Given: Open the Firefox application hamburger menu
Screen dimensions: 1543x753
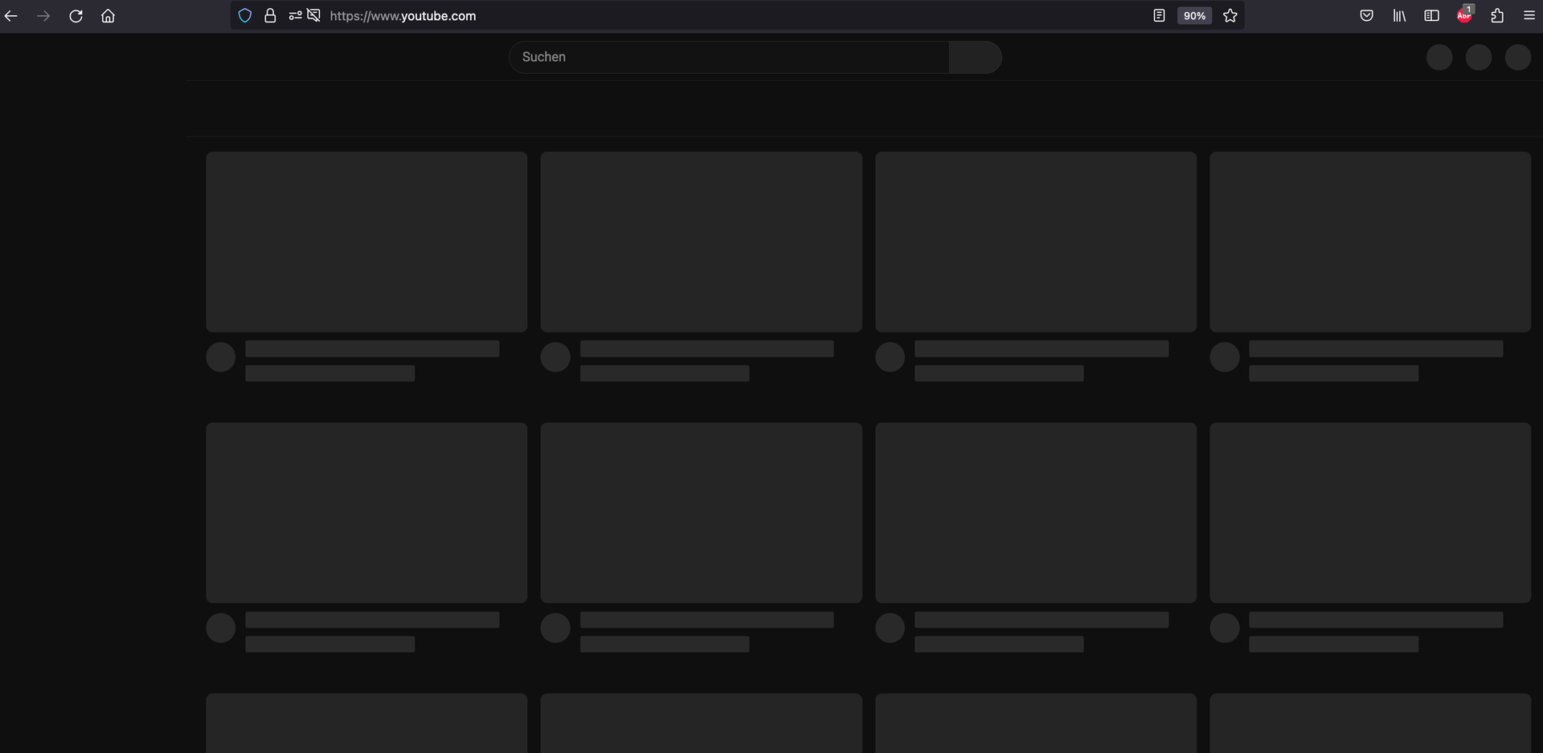Looking at the screenshot, I should click(x=1529, y=16).
